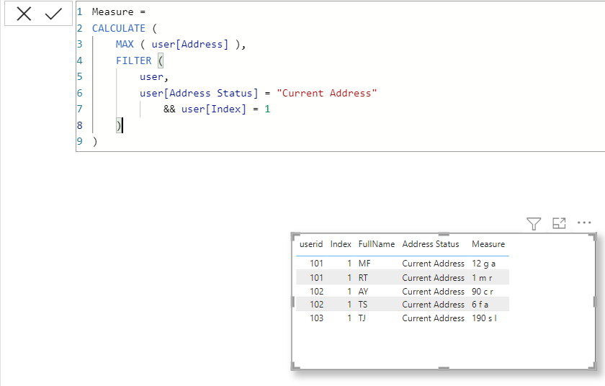Viewport: 605px width, 386px height.
Task: Grab the table visual's top-left corner handle
Action: tap(295, 235)
